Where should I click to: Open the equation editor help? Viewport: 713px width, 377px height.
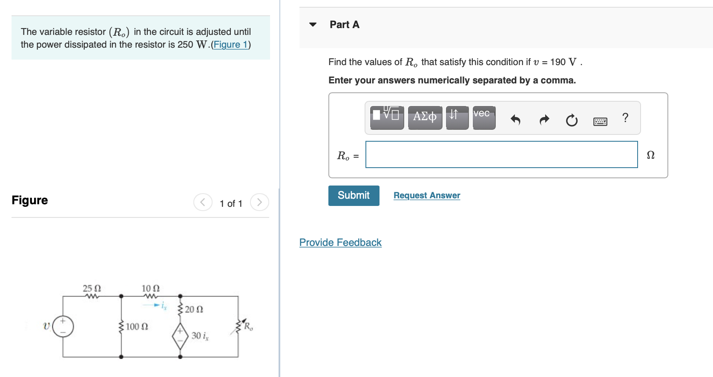pyautogui.click(x=625, y=118)
